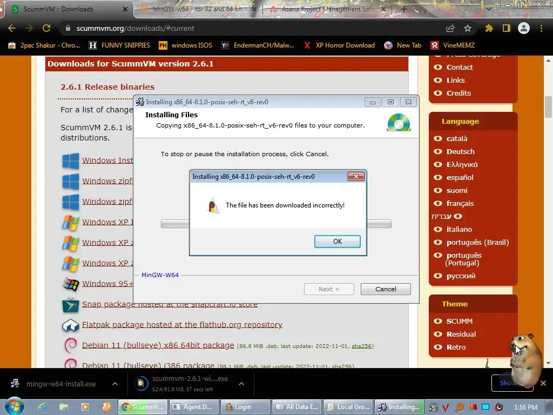The width and height of the screenshot is (553, 415).
Task: Open the XP Horror Download bookmark
Action: [x=339, y=45]
